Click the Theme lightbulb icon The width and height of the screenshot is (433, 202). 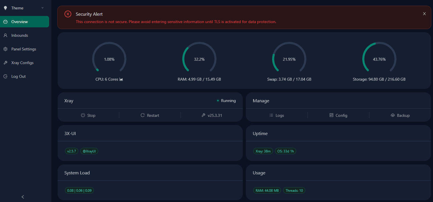(5, 8)
